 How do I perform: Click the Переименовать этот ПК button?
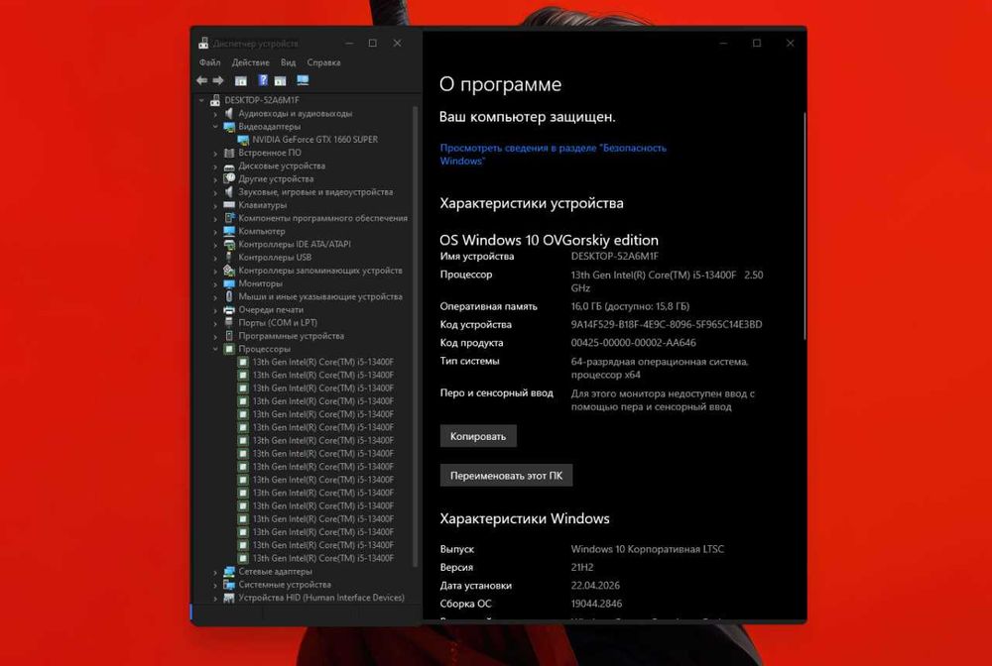(506, 475)
